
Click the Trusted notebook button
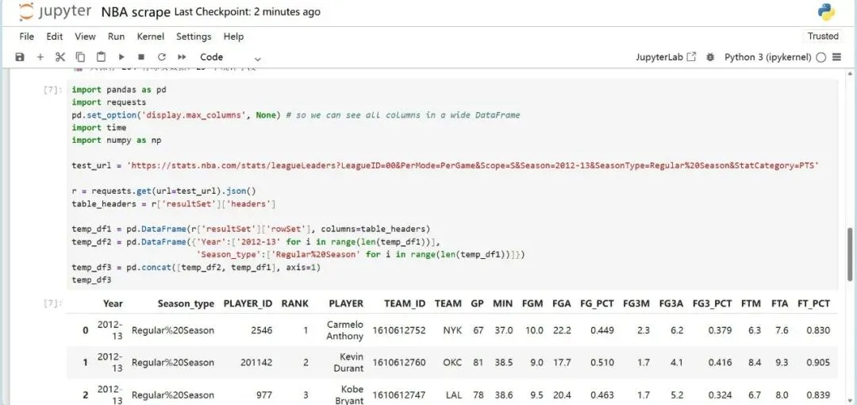(x=823, y=36)
